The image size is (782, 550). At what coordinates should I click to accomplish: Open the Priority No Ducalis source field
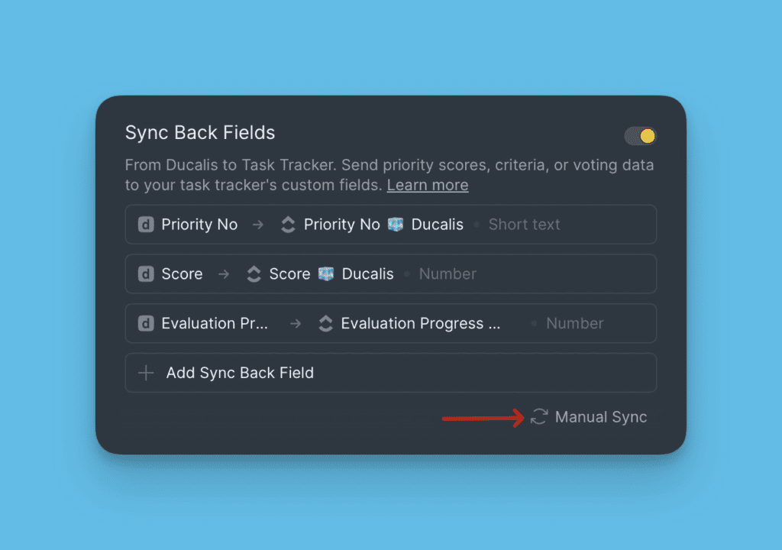(199, 225)
